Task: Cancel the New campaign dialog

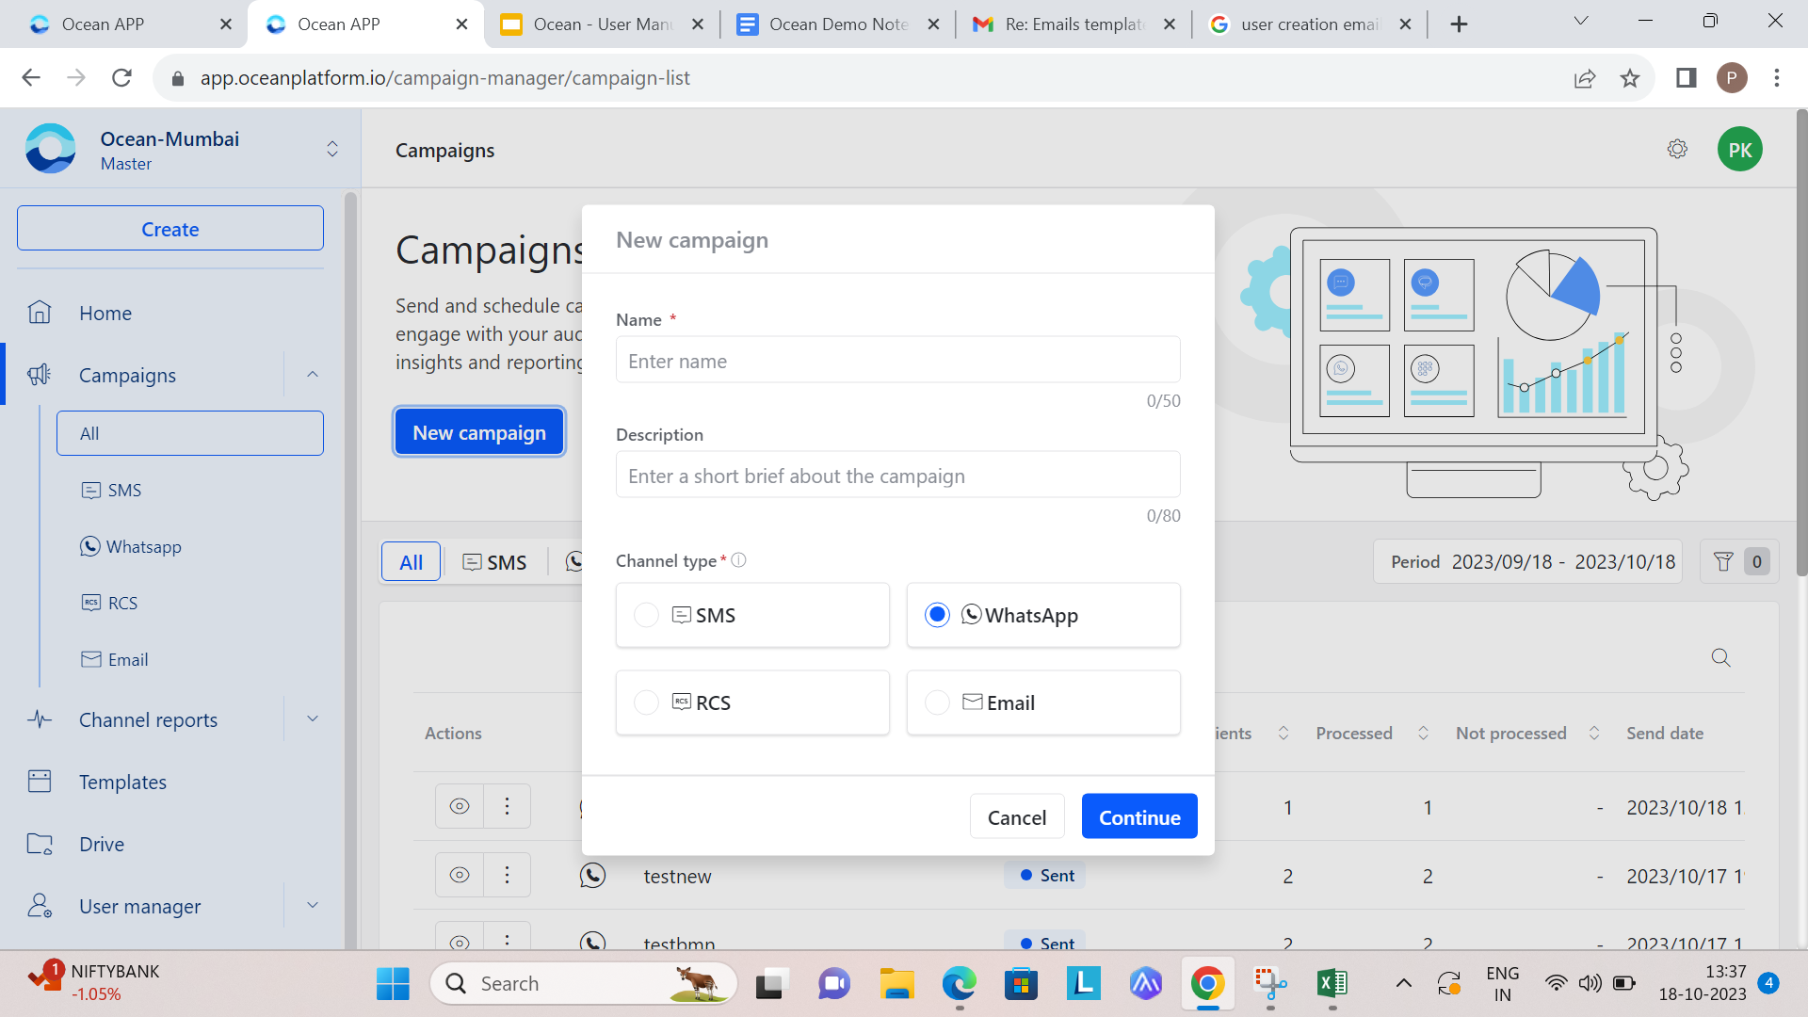Action: tap(1016, 816)
